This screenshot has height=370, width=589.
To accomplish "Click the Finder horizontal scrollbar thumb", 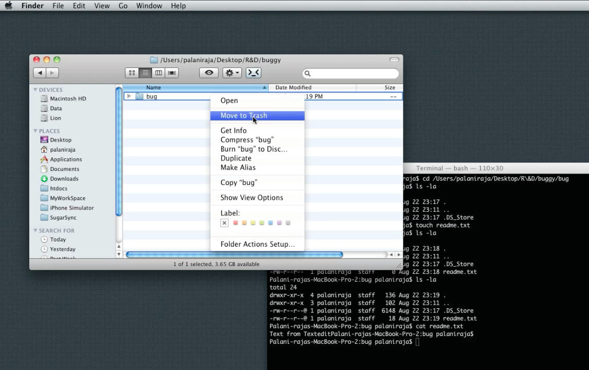I will (x=234, y=255).
